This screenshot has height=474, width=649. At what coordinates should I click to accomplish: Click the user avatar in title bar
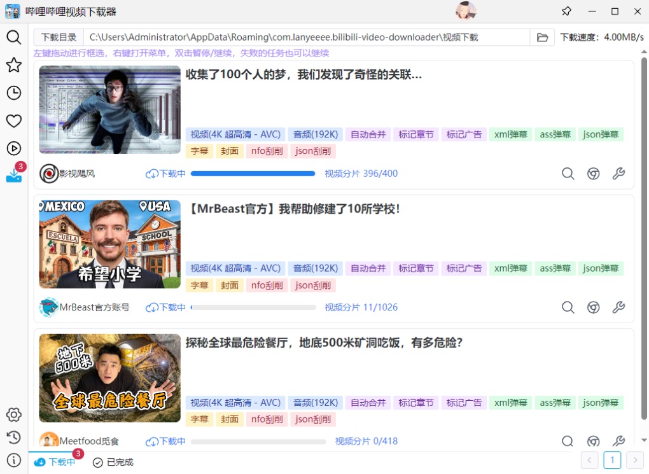click(x=466, y=11)
